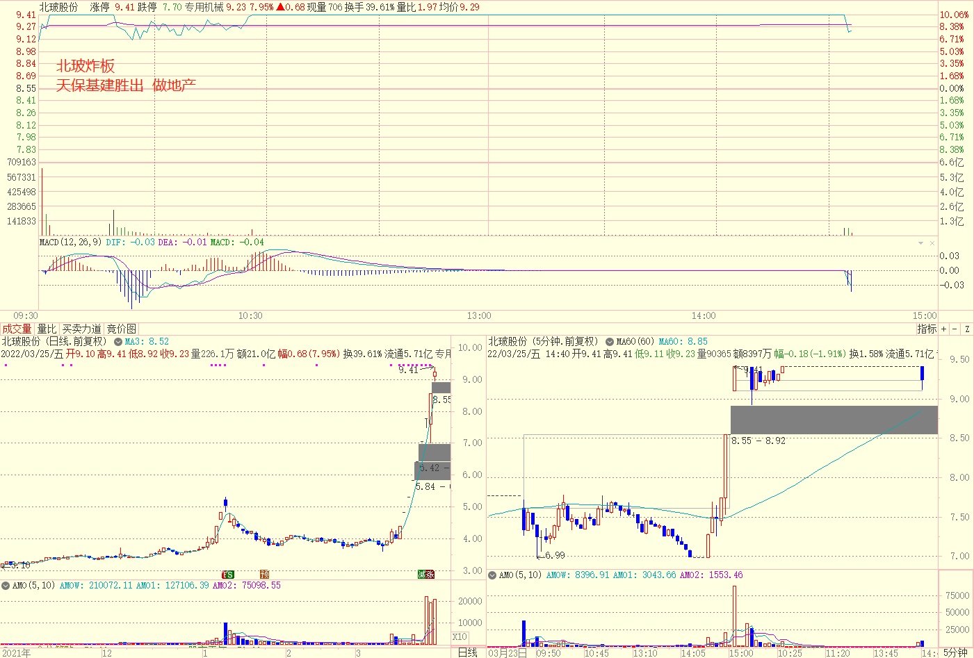This screenshot has height=658, width=974.
Task: Open the 竞价图 tab
Action: point(122,329)
